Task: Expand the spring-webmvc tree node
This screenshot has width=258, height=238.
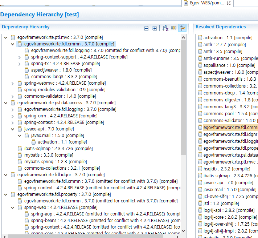Action: point(13,83)
